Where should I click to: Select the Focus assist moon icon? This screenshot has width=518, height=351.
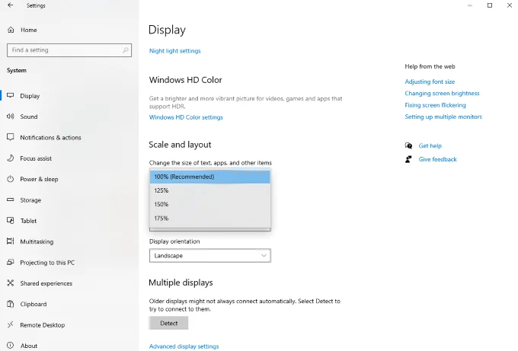click(11, 158)
